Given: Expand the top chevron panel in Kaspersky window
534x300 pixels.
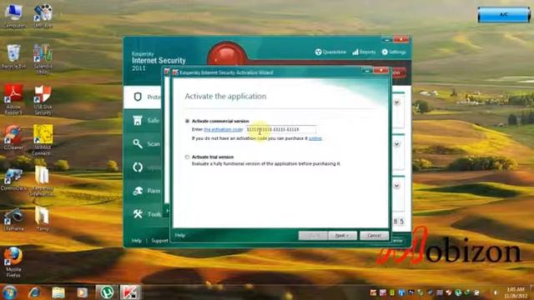Looking at the screenshot, I should (x=397, y=102).
